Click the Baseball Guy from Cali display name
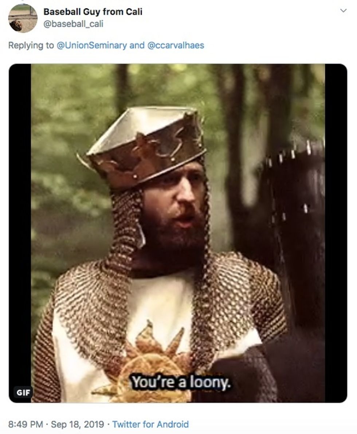This screenshot has width=357, height=434. 93,12
